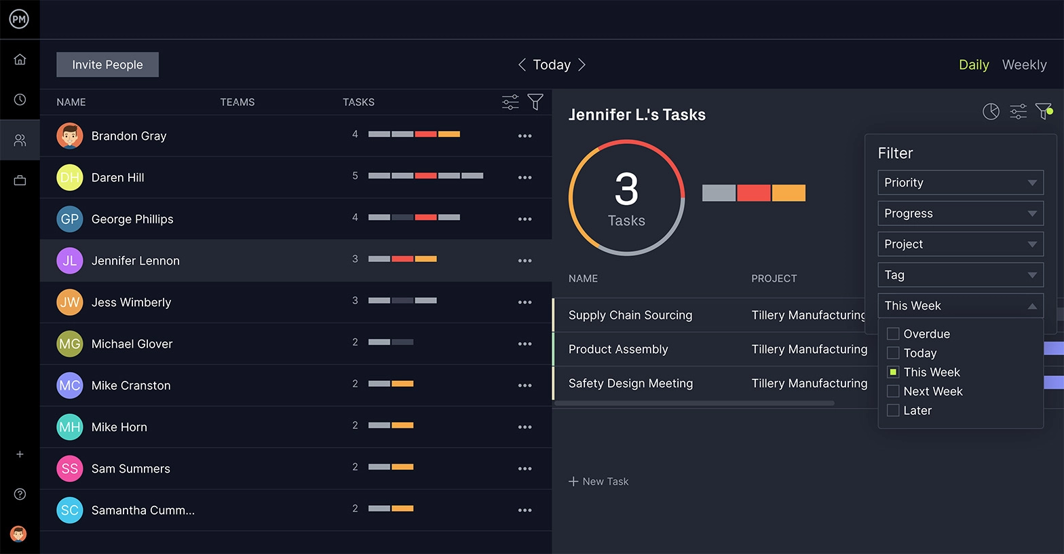Image resolution: width=1064 pixels, height=554 pixels.
Task: Click the Invite People button
Action: coord(107,64)
